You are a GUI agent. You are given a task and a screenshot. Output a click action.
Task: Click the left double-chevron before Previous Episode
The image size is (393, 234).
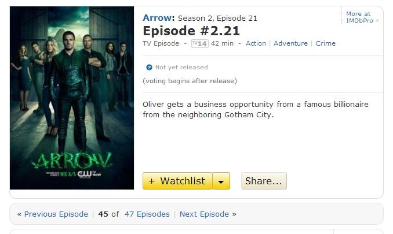pos(19,214)
